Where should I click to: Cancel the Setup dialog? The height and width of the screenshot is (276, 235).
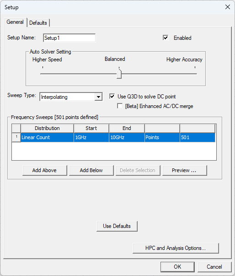click(214, 267)
